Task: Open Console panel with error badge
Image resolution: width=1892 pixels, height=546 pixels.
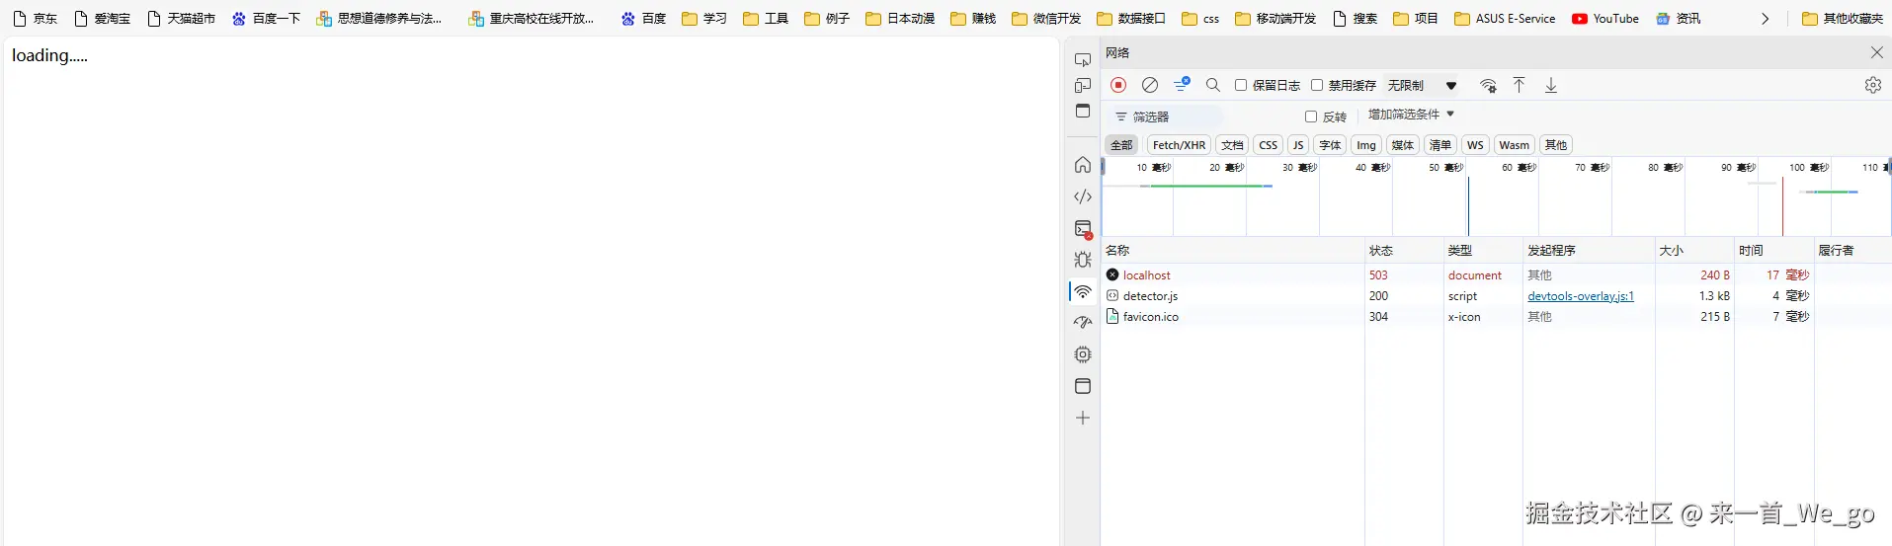Action: [1083, 229]
